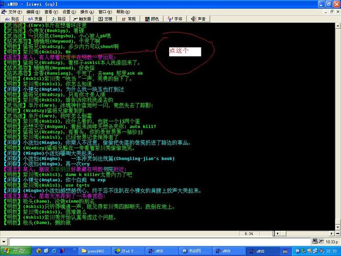Open the 文件 (File) menu
This screenshot has height=256, width=341.
tap(14, 11)
